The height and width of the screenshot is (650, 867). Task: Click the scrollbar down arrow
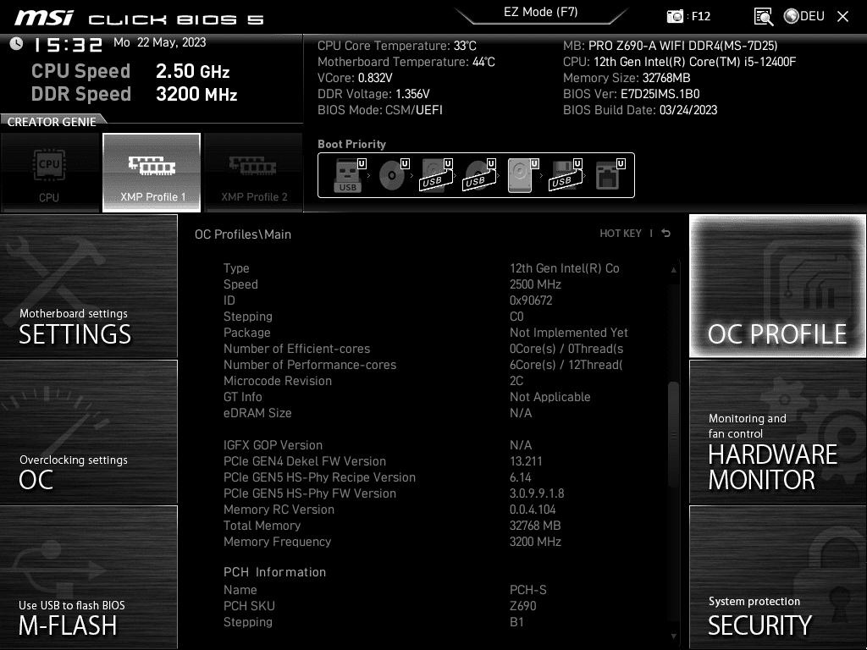click(673, 636)
